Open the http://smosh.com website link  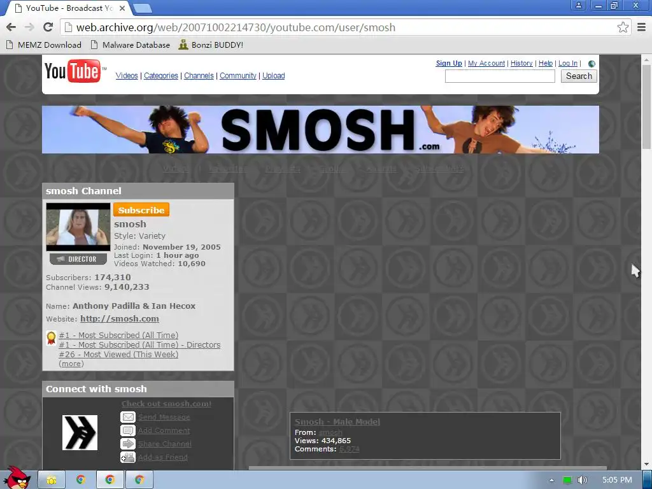click(119, 319)
